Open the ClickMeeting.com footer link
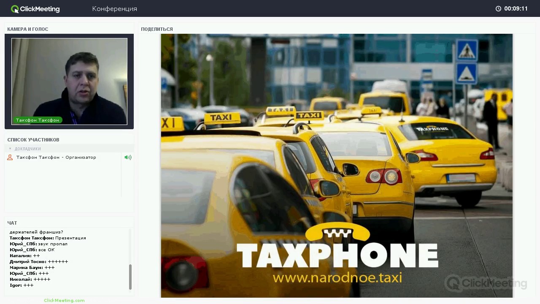This screenshot has height=304, width=540. point(64,300)
